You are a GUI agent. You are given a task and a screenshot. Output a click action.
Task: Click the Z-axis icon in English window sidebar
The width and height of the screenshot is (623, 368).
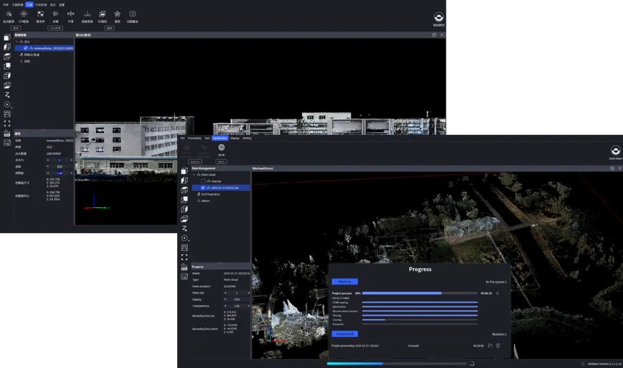[x=184, y=228]
